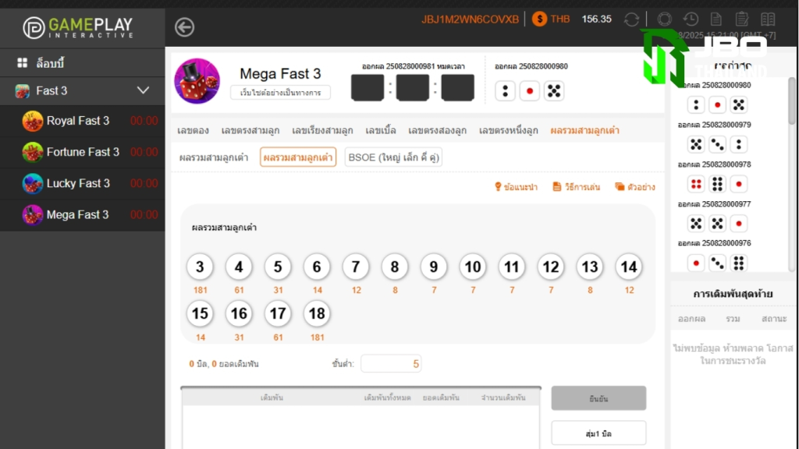Select sum number 18 ball
The image size is (799, 449).
point(317,313)
